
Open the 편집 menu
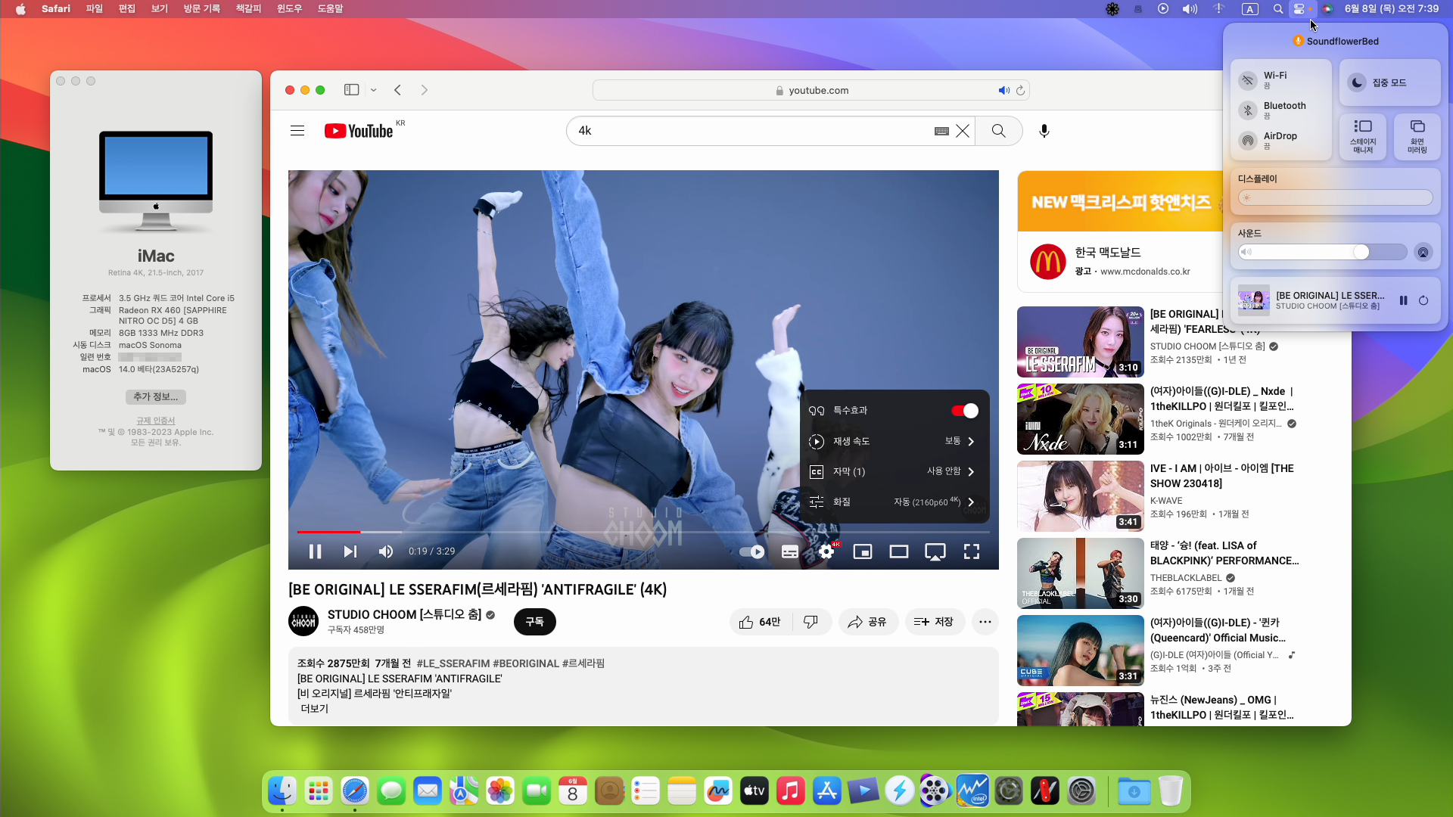(x=127, y=9)
